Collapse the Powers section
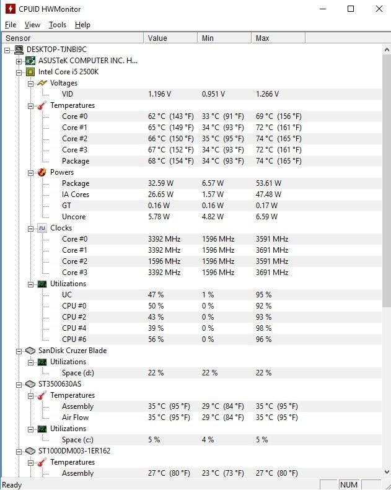The width and height of the screenshot is (391, 490). (30, 173)
